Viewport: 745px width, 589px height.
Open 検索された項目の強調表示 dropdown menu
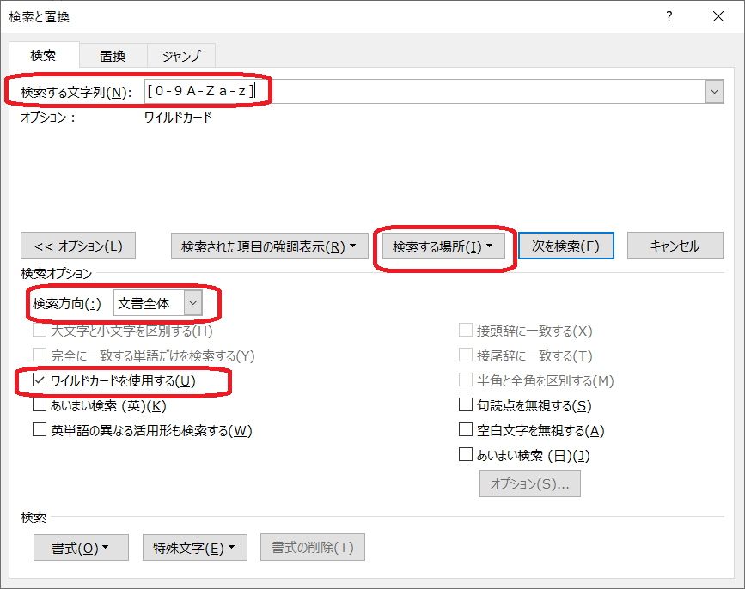269,246
